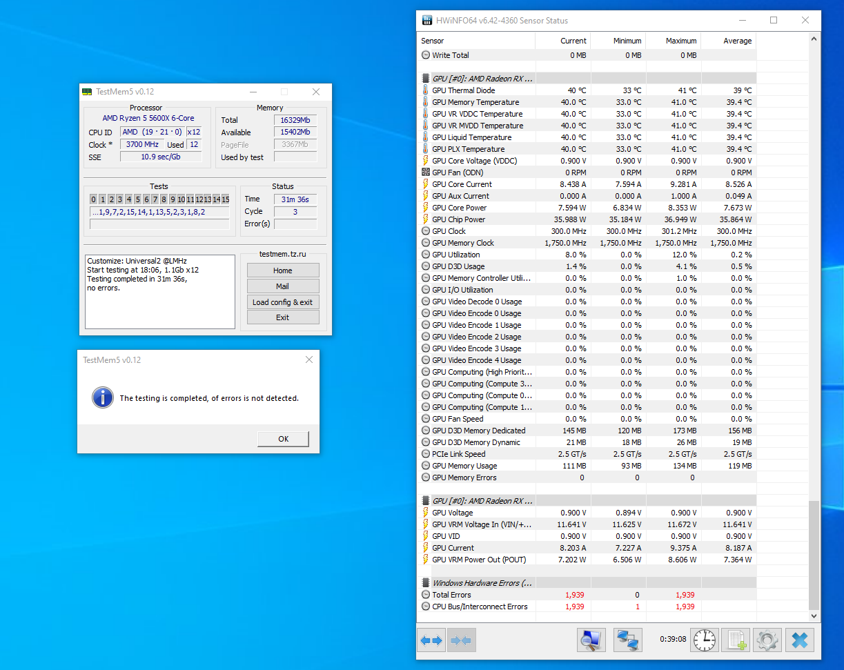
Task: Click the Current column header
Action: pyautogui.click(x=563, y=41)
